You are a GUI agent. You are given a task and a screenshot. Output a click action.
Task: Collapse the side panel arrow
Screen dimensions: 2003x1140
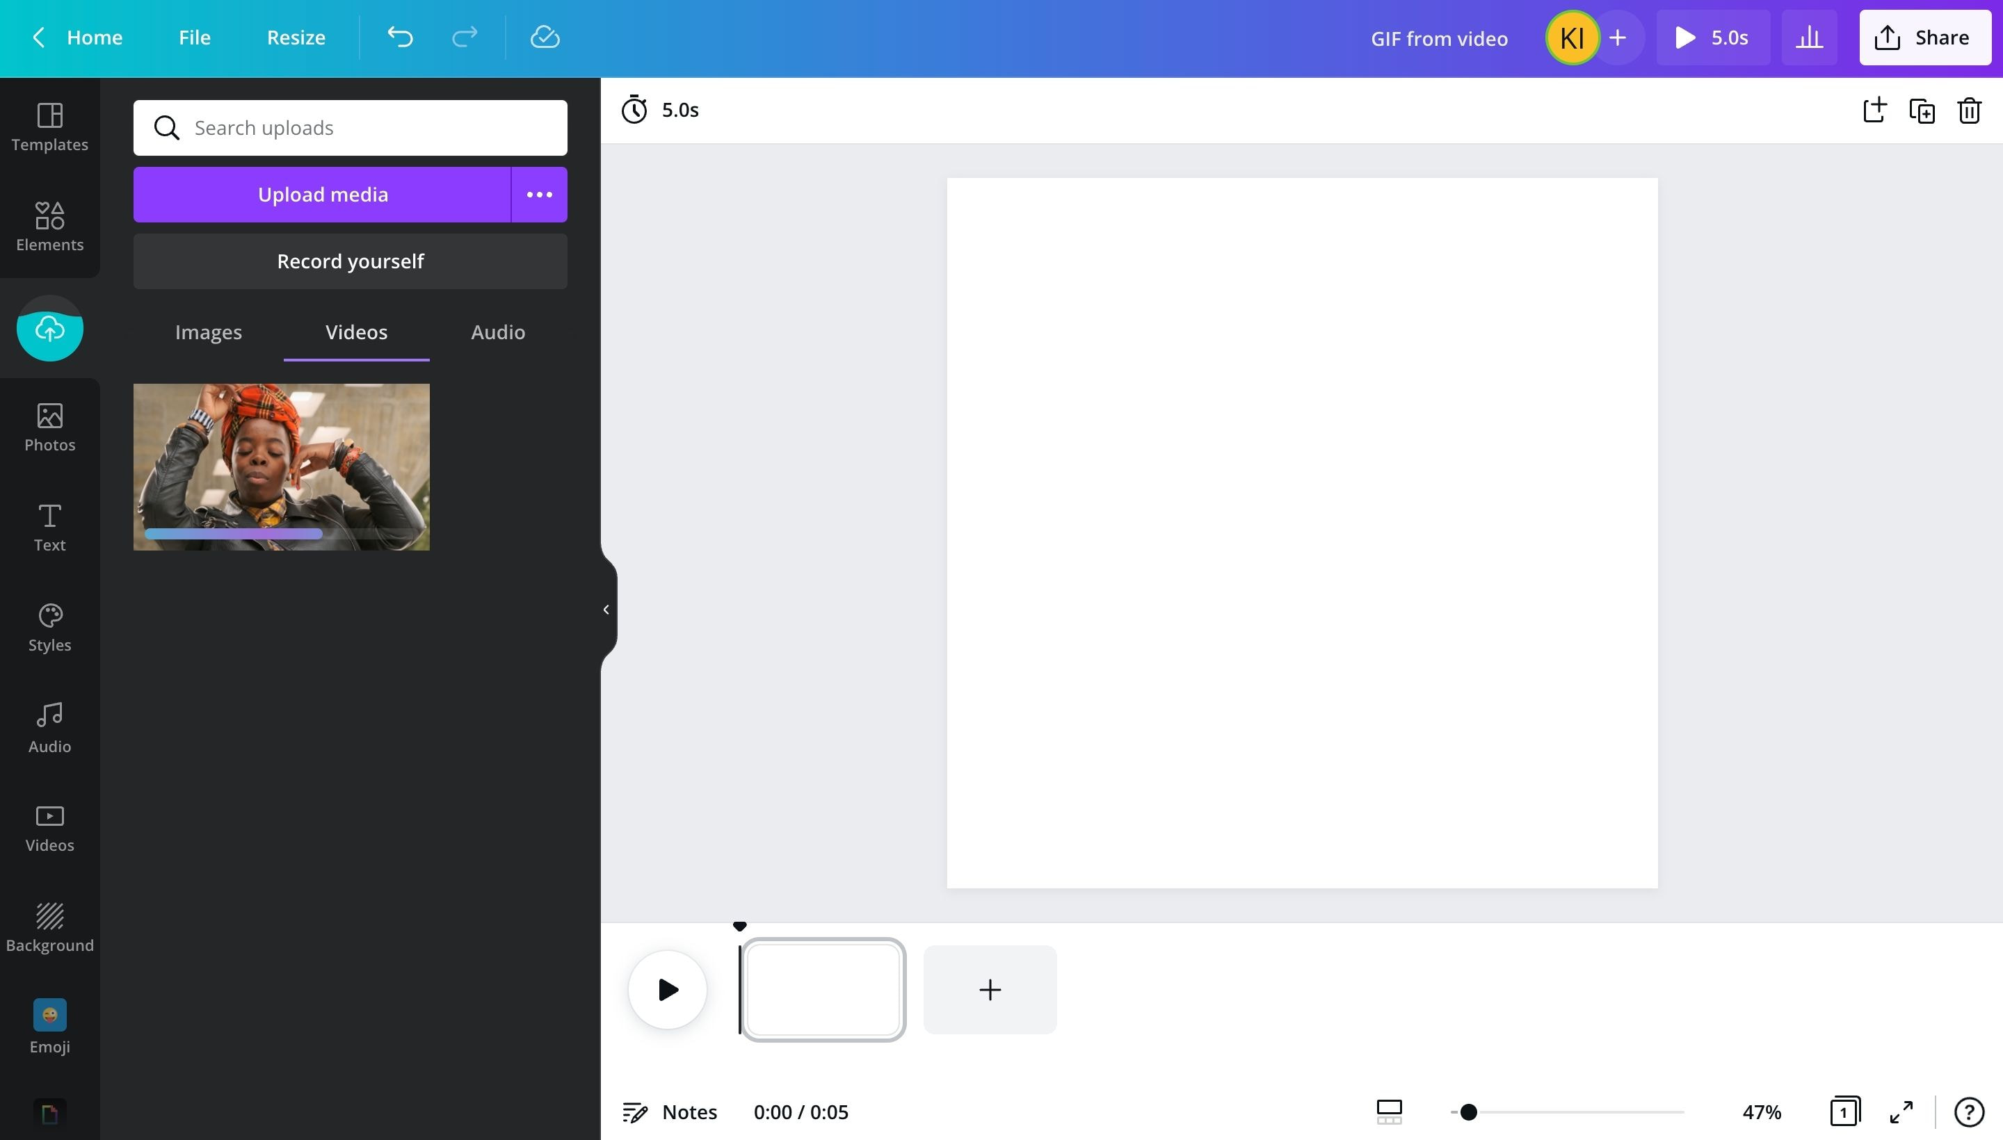click(x=606, y=609)
